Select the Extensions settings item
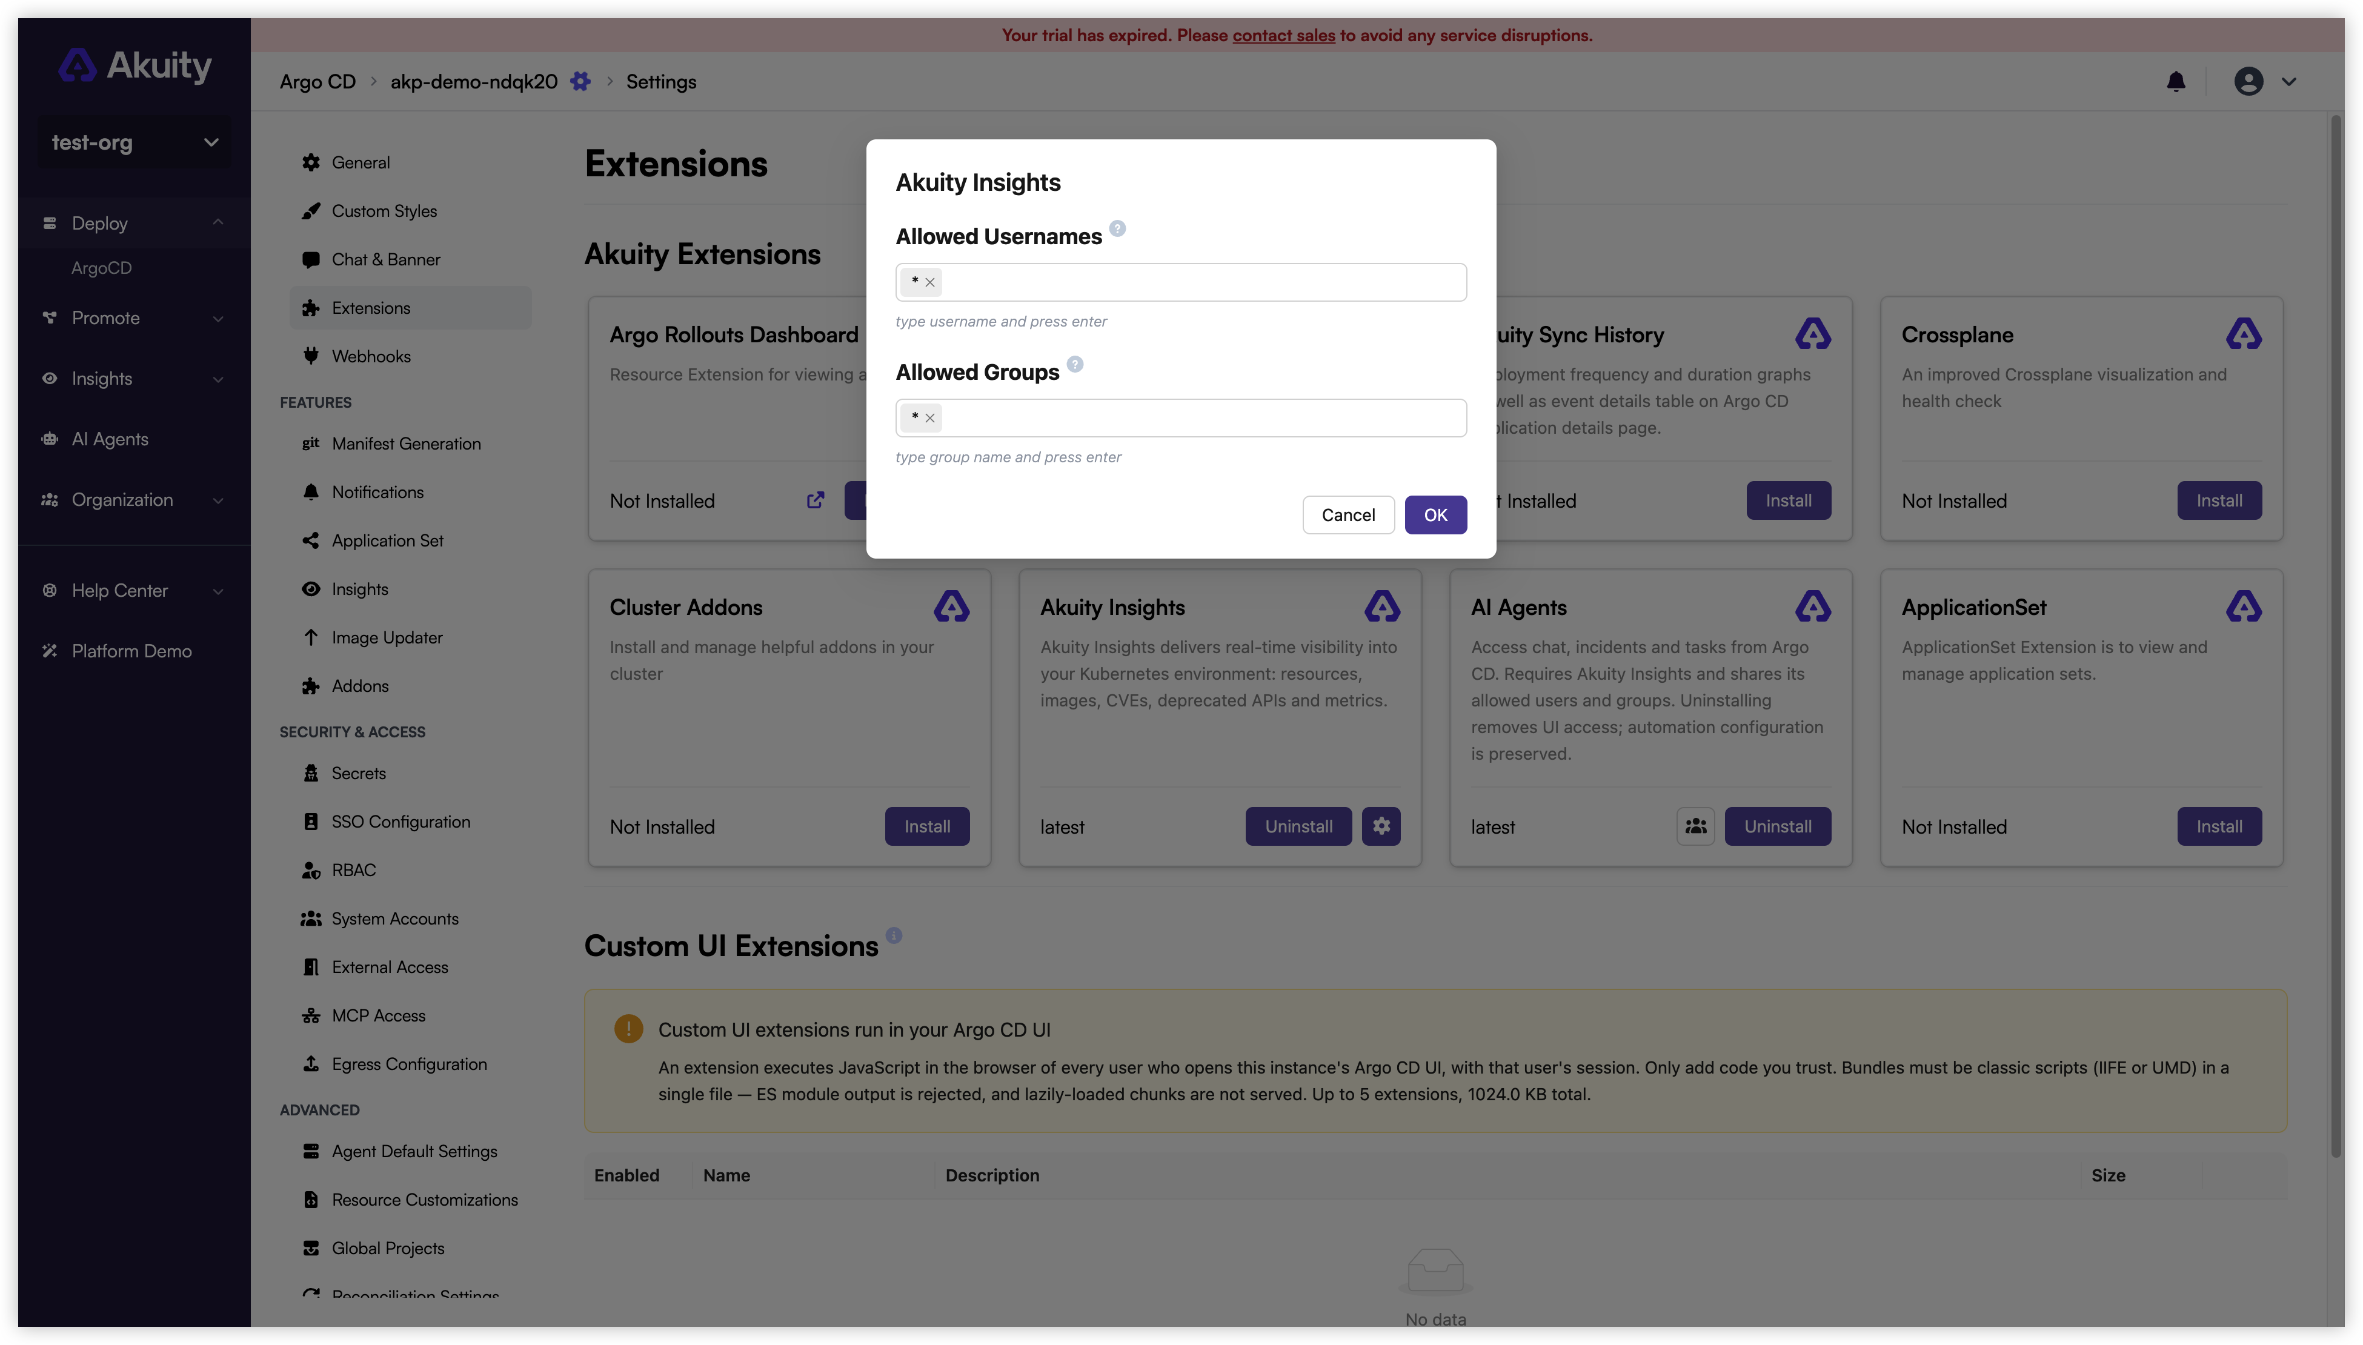Image resolution: width=2363 pixels, height=1345 pixels. coord(410,308)
